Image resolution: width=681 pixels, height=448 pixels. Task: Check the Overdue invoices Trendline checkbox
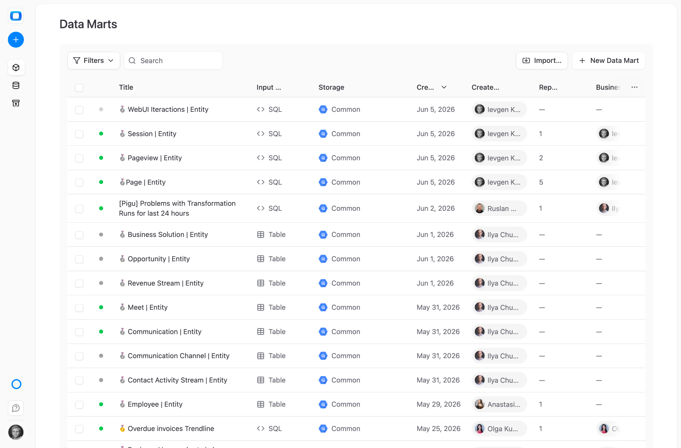click(x=79, y=429)
